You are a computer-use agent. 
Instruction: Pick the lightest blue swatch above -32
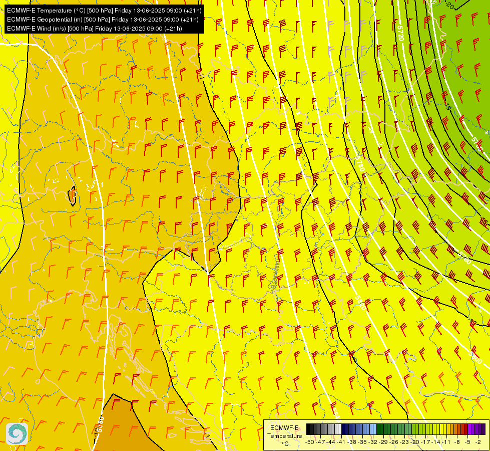tap(375, 429)
